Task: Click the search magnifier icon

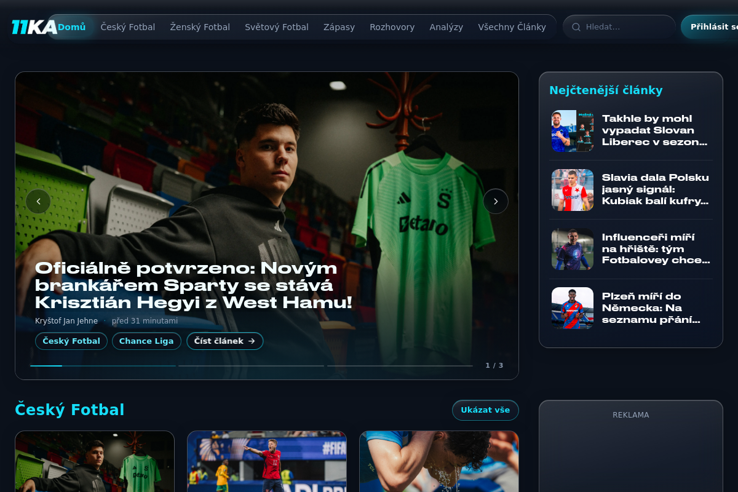Action: click(576, 27)
